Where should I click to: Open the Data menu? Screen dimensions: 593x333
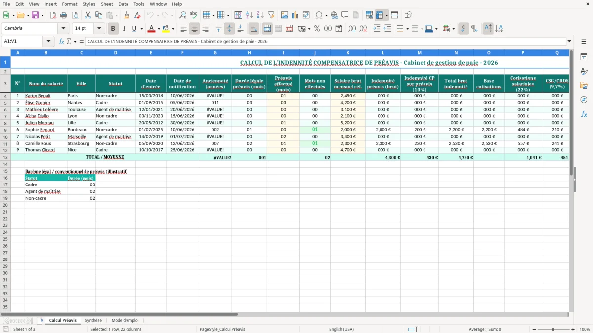coord(123,4)
